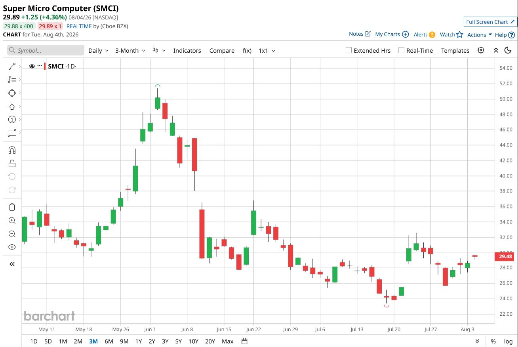Select the trend line drawing tool
This screenshot has width=518, height=347.
click(x=12, y=66)
